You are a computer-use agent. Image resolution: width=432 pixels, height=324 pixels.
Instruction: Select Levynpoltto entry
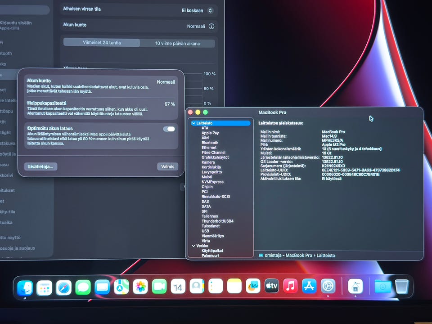(x=211, y=172)
